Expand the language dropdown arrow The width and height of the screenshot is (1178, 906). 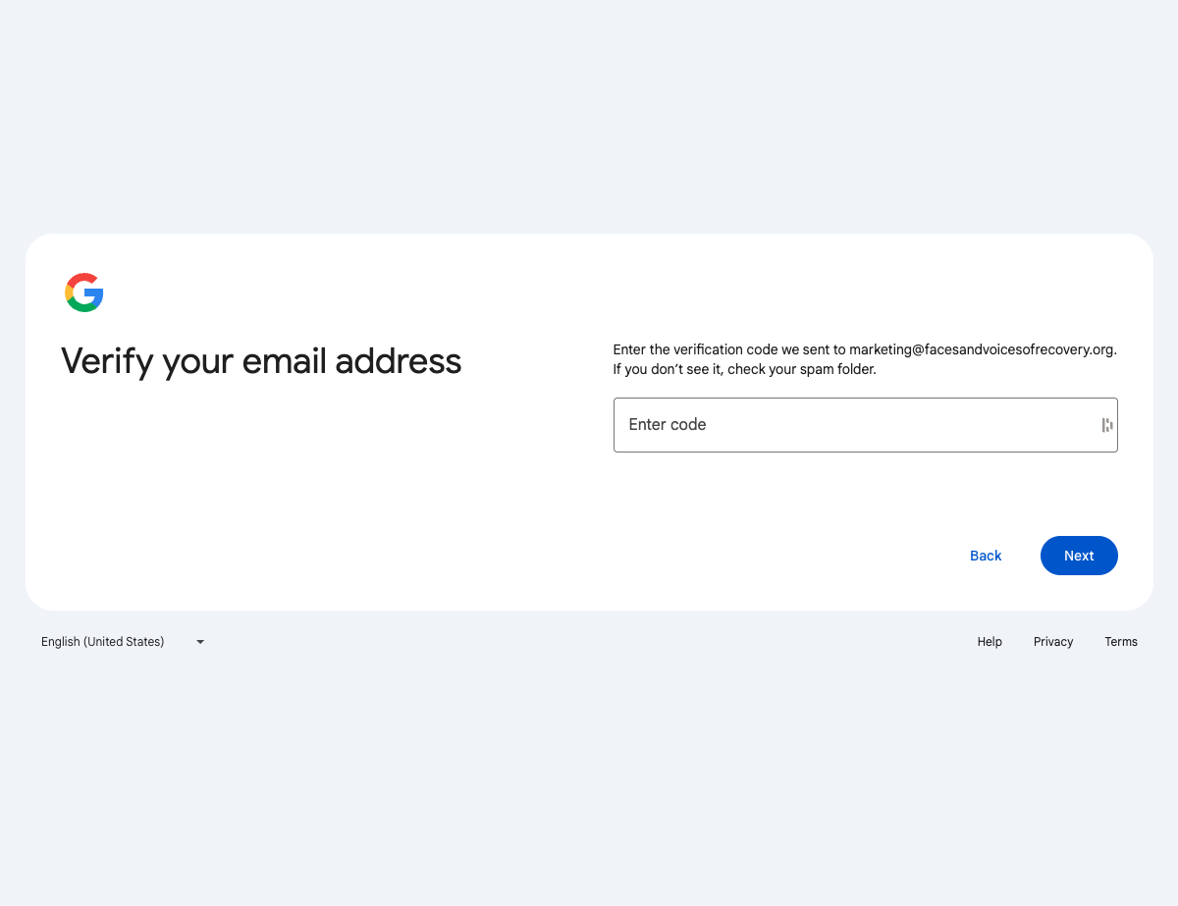[x=200, y=642]
